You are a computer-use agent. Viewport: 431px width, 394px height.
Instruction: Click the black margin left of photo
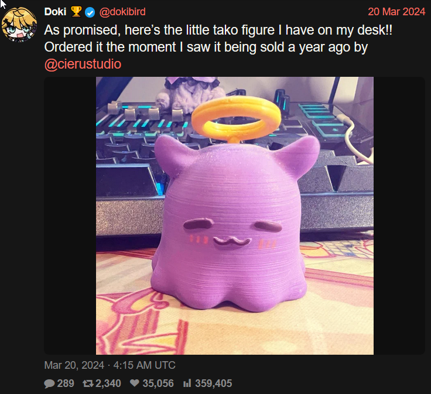[x=70, y=216]
